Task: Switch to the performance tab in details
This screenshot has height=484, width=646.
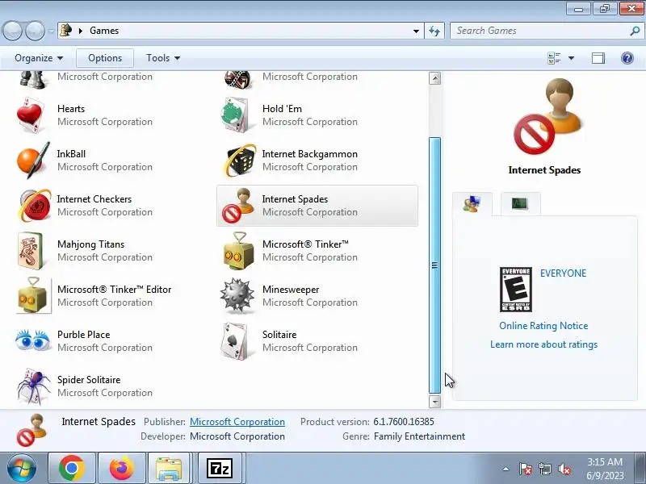Action: 520,203
